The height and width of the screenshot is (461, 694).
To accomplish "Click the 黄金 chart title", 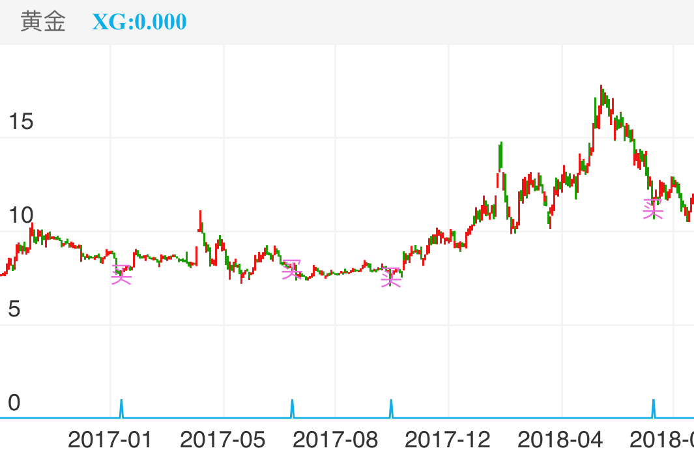I will (43, 22).
